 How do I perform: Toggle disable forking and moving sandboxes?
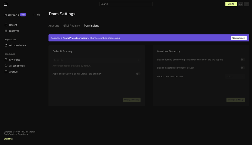click(x=243, y=60)
